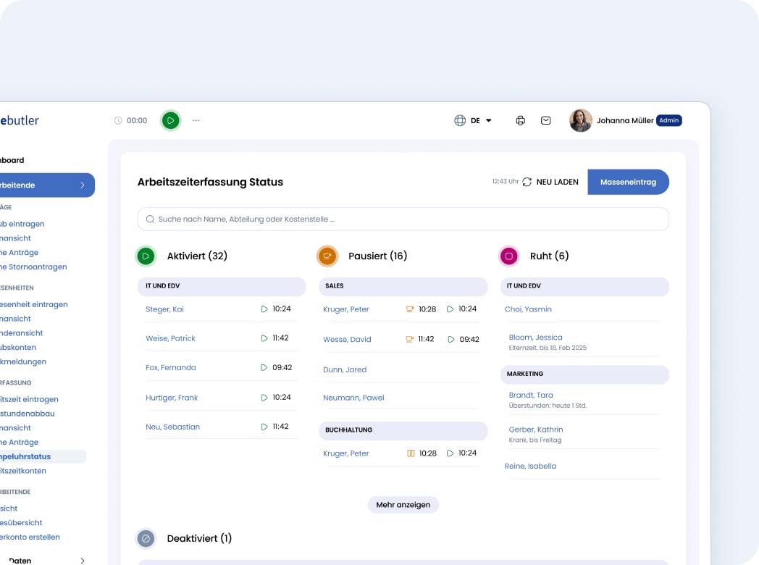759x565 pixels.
Task: Click the magenta Ruht stop icon
Action: click(508, 256)
